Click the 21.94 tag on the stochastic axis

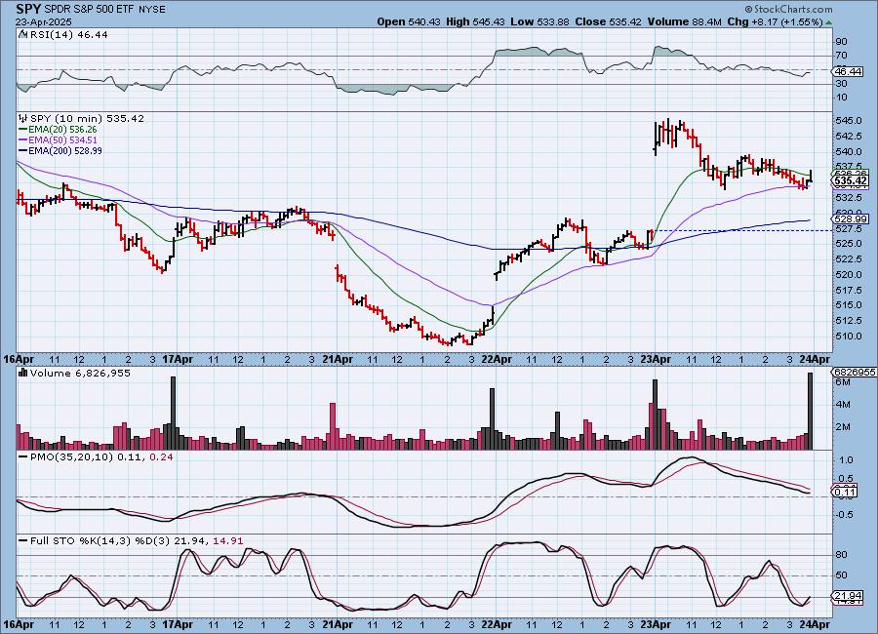(x=848, y=596)
